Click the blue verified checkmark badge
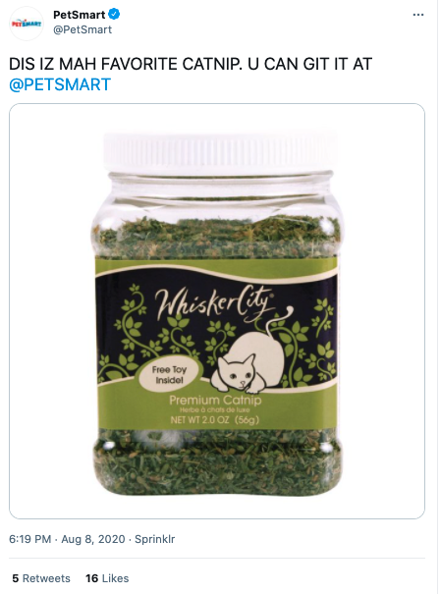Viewport: 440px width, 594px height. (115, 15)
